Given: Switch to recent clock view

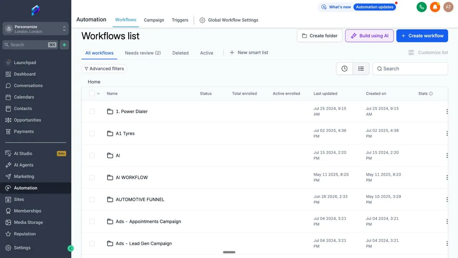Looking at the screenshot, I should pyautogui.click(x=344, y=68).
